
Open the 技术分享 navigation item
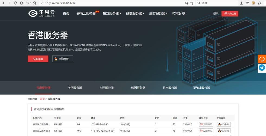(x=179, y=13)
